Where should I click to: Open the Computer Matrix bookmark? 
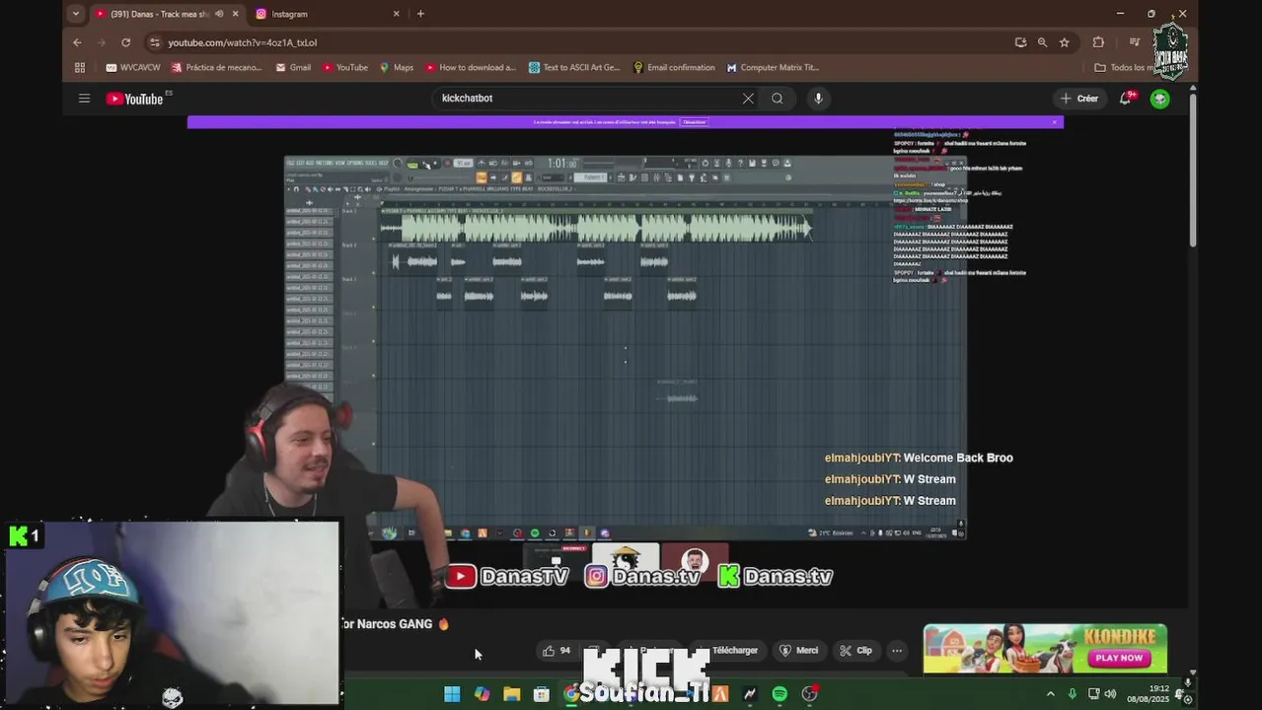[773, 68]
